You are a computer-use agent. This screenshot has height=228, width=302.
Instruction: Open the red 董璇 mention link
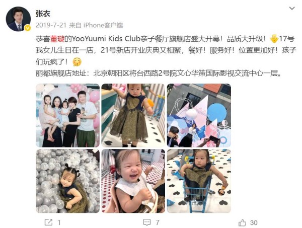pyautogui.click(x=57, y=39)
